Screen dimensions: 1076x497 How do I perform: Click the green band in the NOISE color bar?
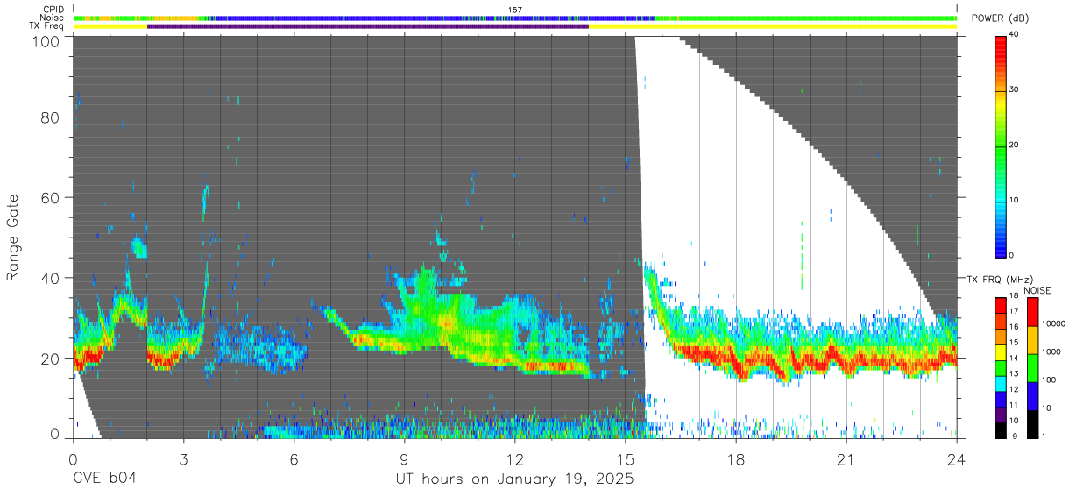pos(1031,367)
